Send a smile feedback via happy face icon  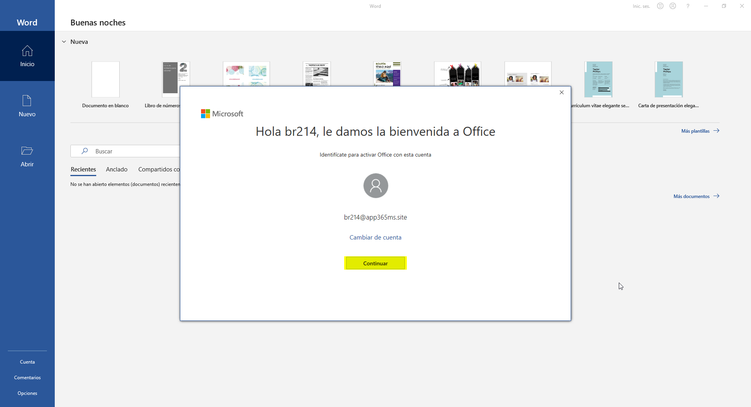click(x=660, y=6)
